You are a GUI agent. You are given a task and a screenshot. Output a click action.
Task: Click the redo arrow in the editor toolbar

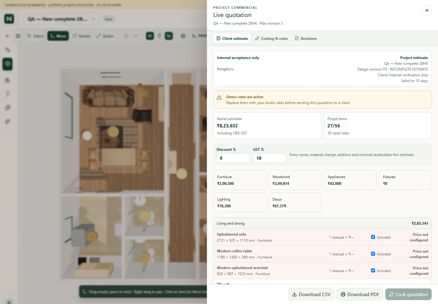click(x=136, y=36)
